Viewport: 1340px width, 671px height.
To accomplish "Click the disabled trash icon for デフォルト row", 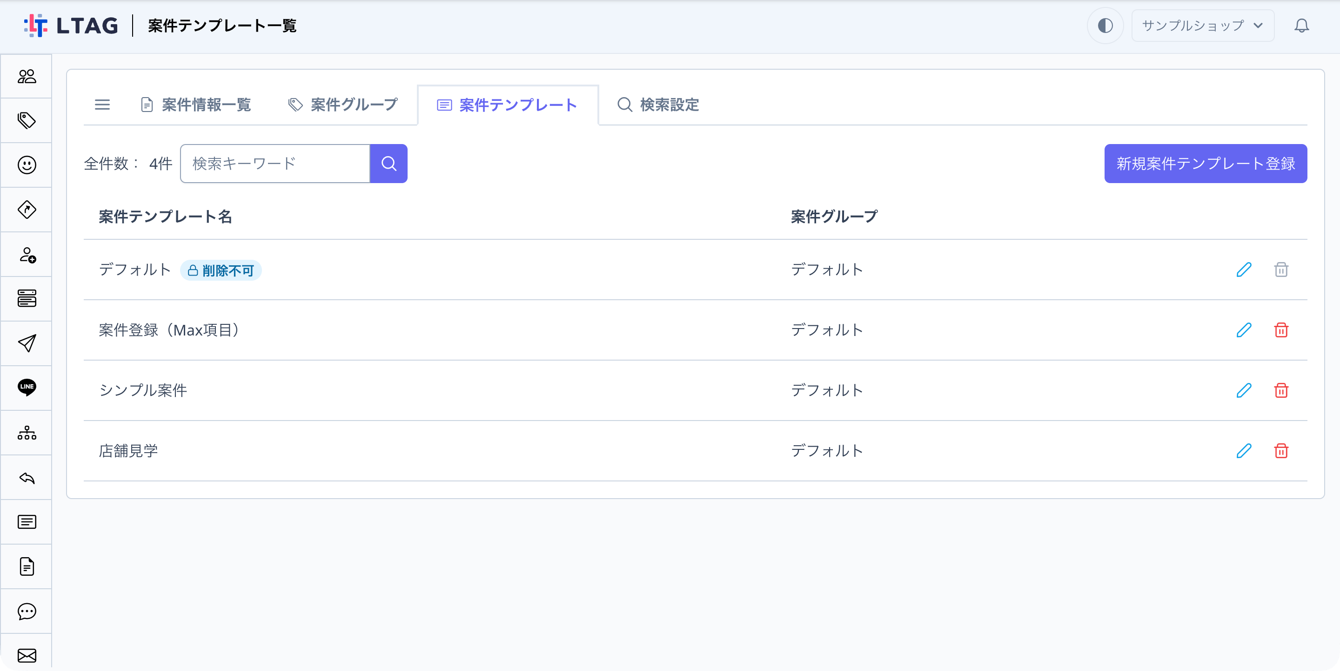I will point(1281,270).
